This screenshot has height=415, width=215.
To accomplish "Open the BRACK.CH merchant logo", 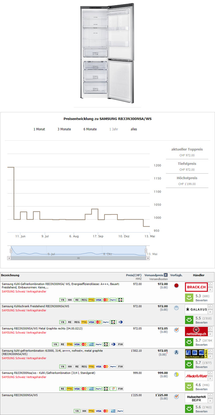I will (x=196, y=287).
